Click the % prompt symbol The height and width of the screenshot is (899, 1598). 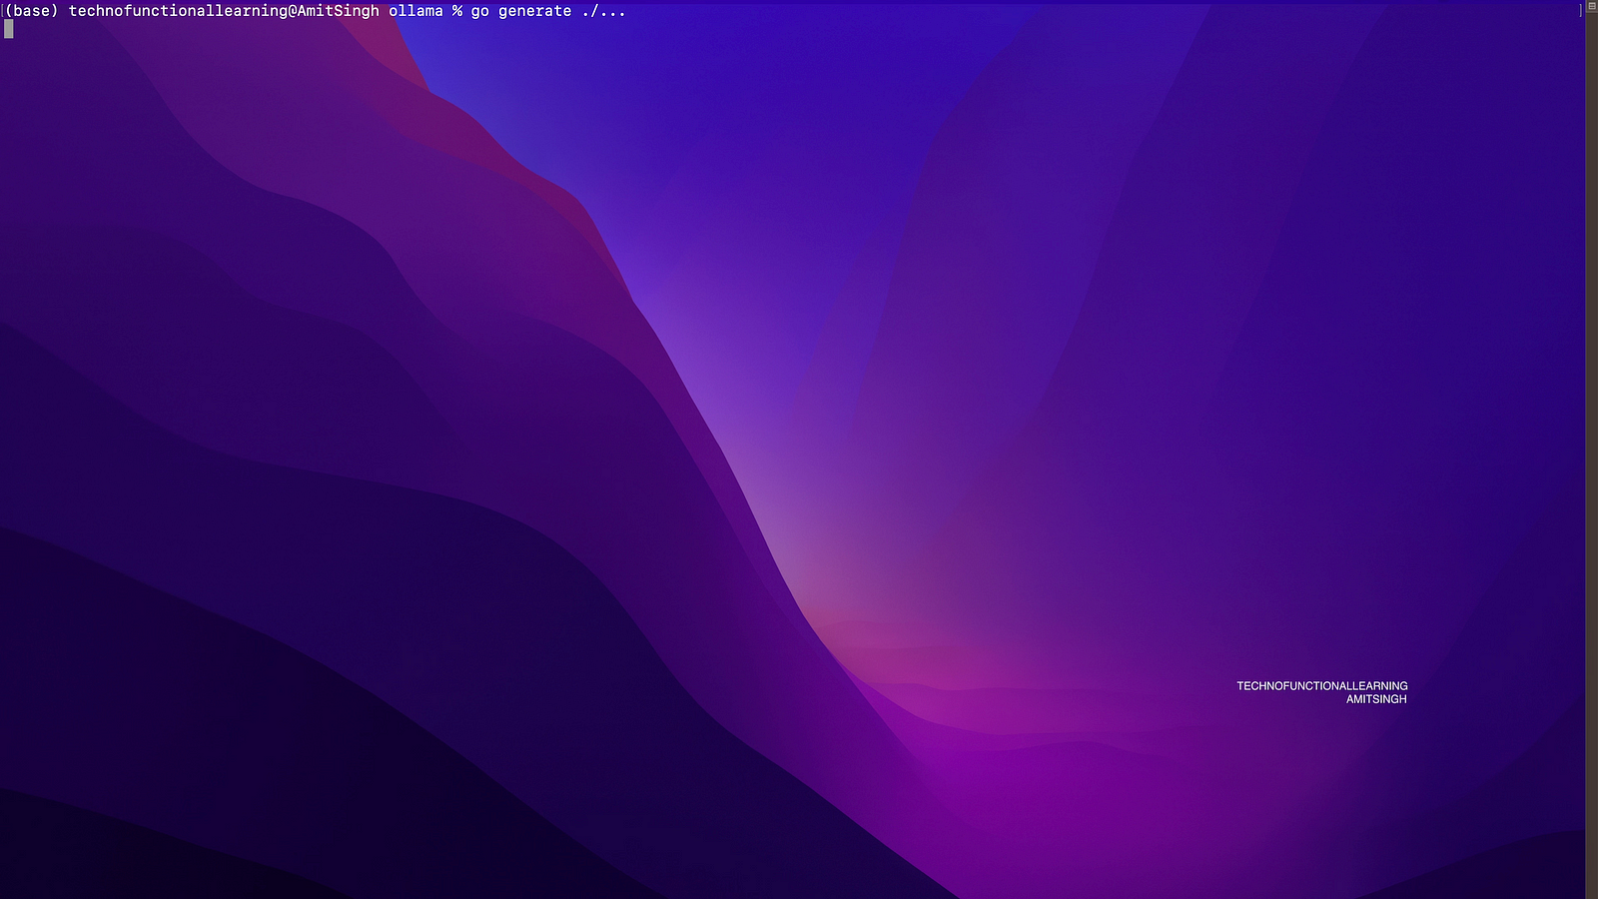point(457,11)
